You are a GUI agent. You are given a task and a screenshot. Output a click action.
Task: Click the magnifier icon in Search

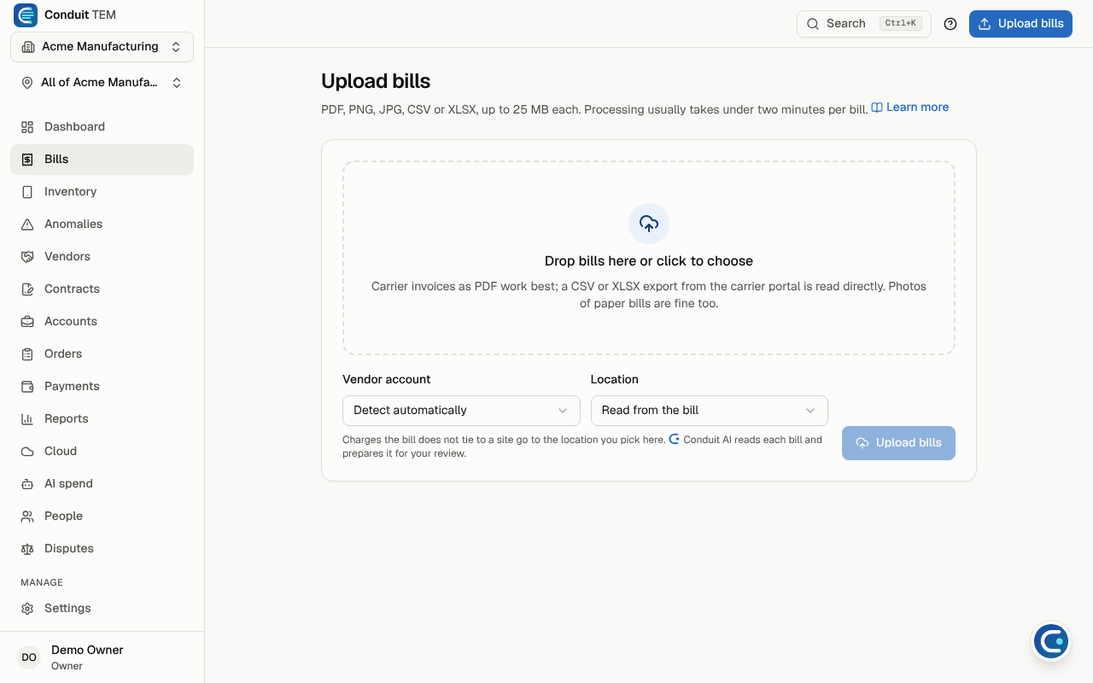pos(813,24)
